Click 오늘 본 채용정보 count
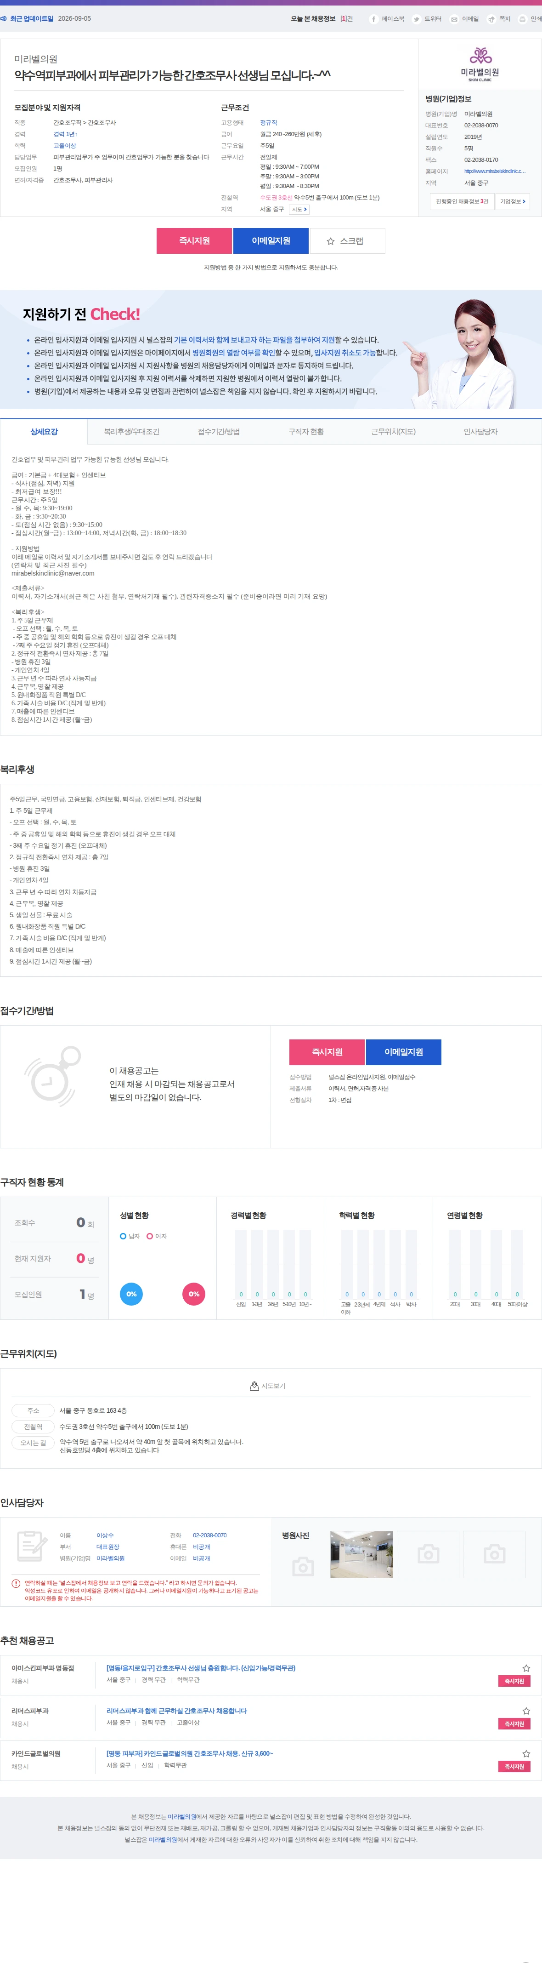The image size is (542, 1963). [346, 19]
